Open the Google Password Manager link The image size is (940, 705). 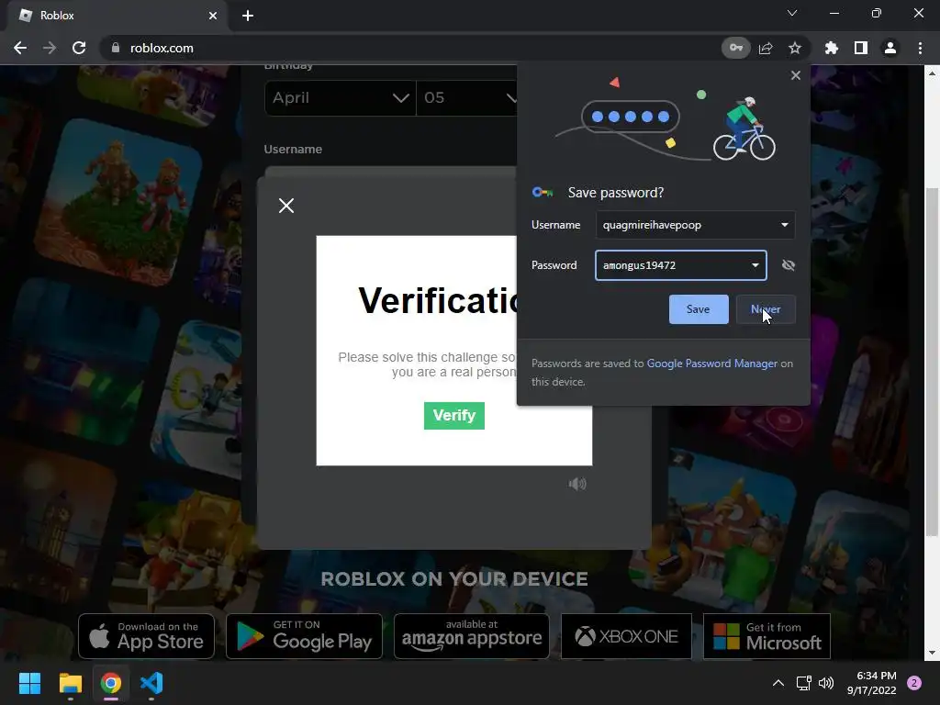coord(711,364)
